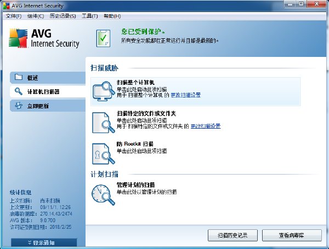Click the refresh arrows icon beside 立即更新
The width and height of the screenshot is (329, 249).
click(x=19, y=106)
